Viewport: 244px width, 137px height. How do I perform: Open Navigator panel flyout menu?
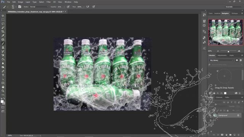[242, 14]
